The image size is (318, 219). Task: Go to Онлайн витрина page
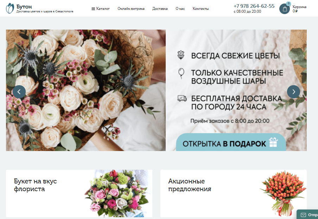[x=131, y=9]
